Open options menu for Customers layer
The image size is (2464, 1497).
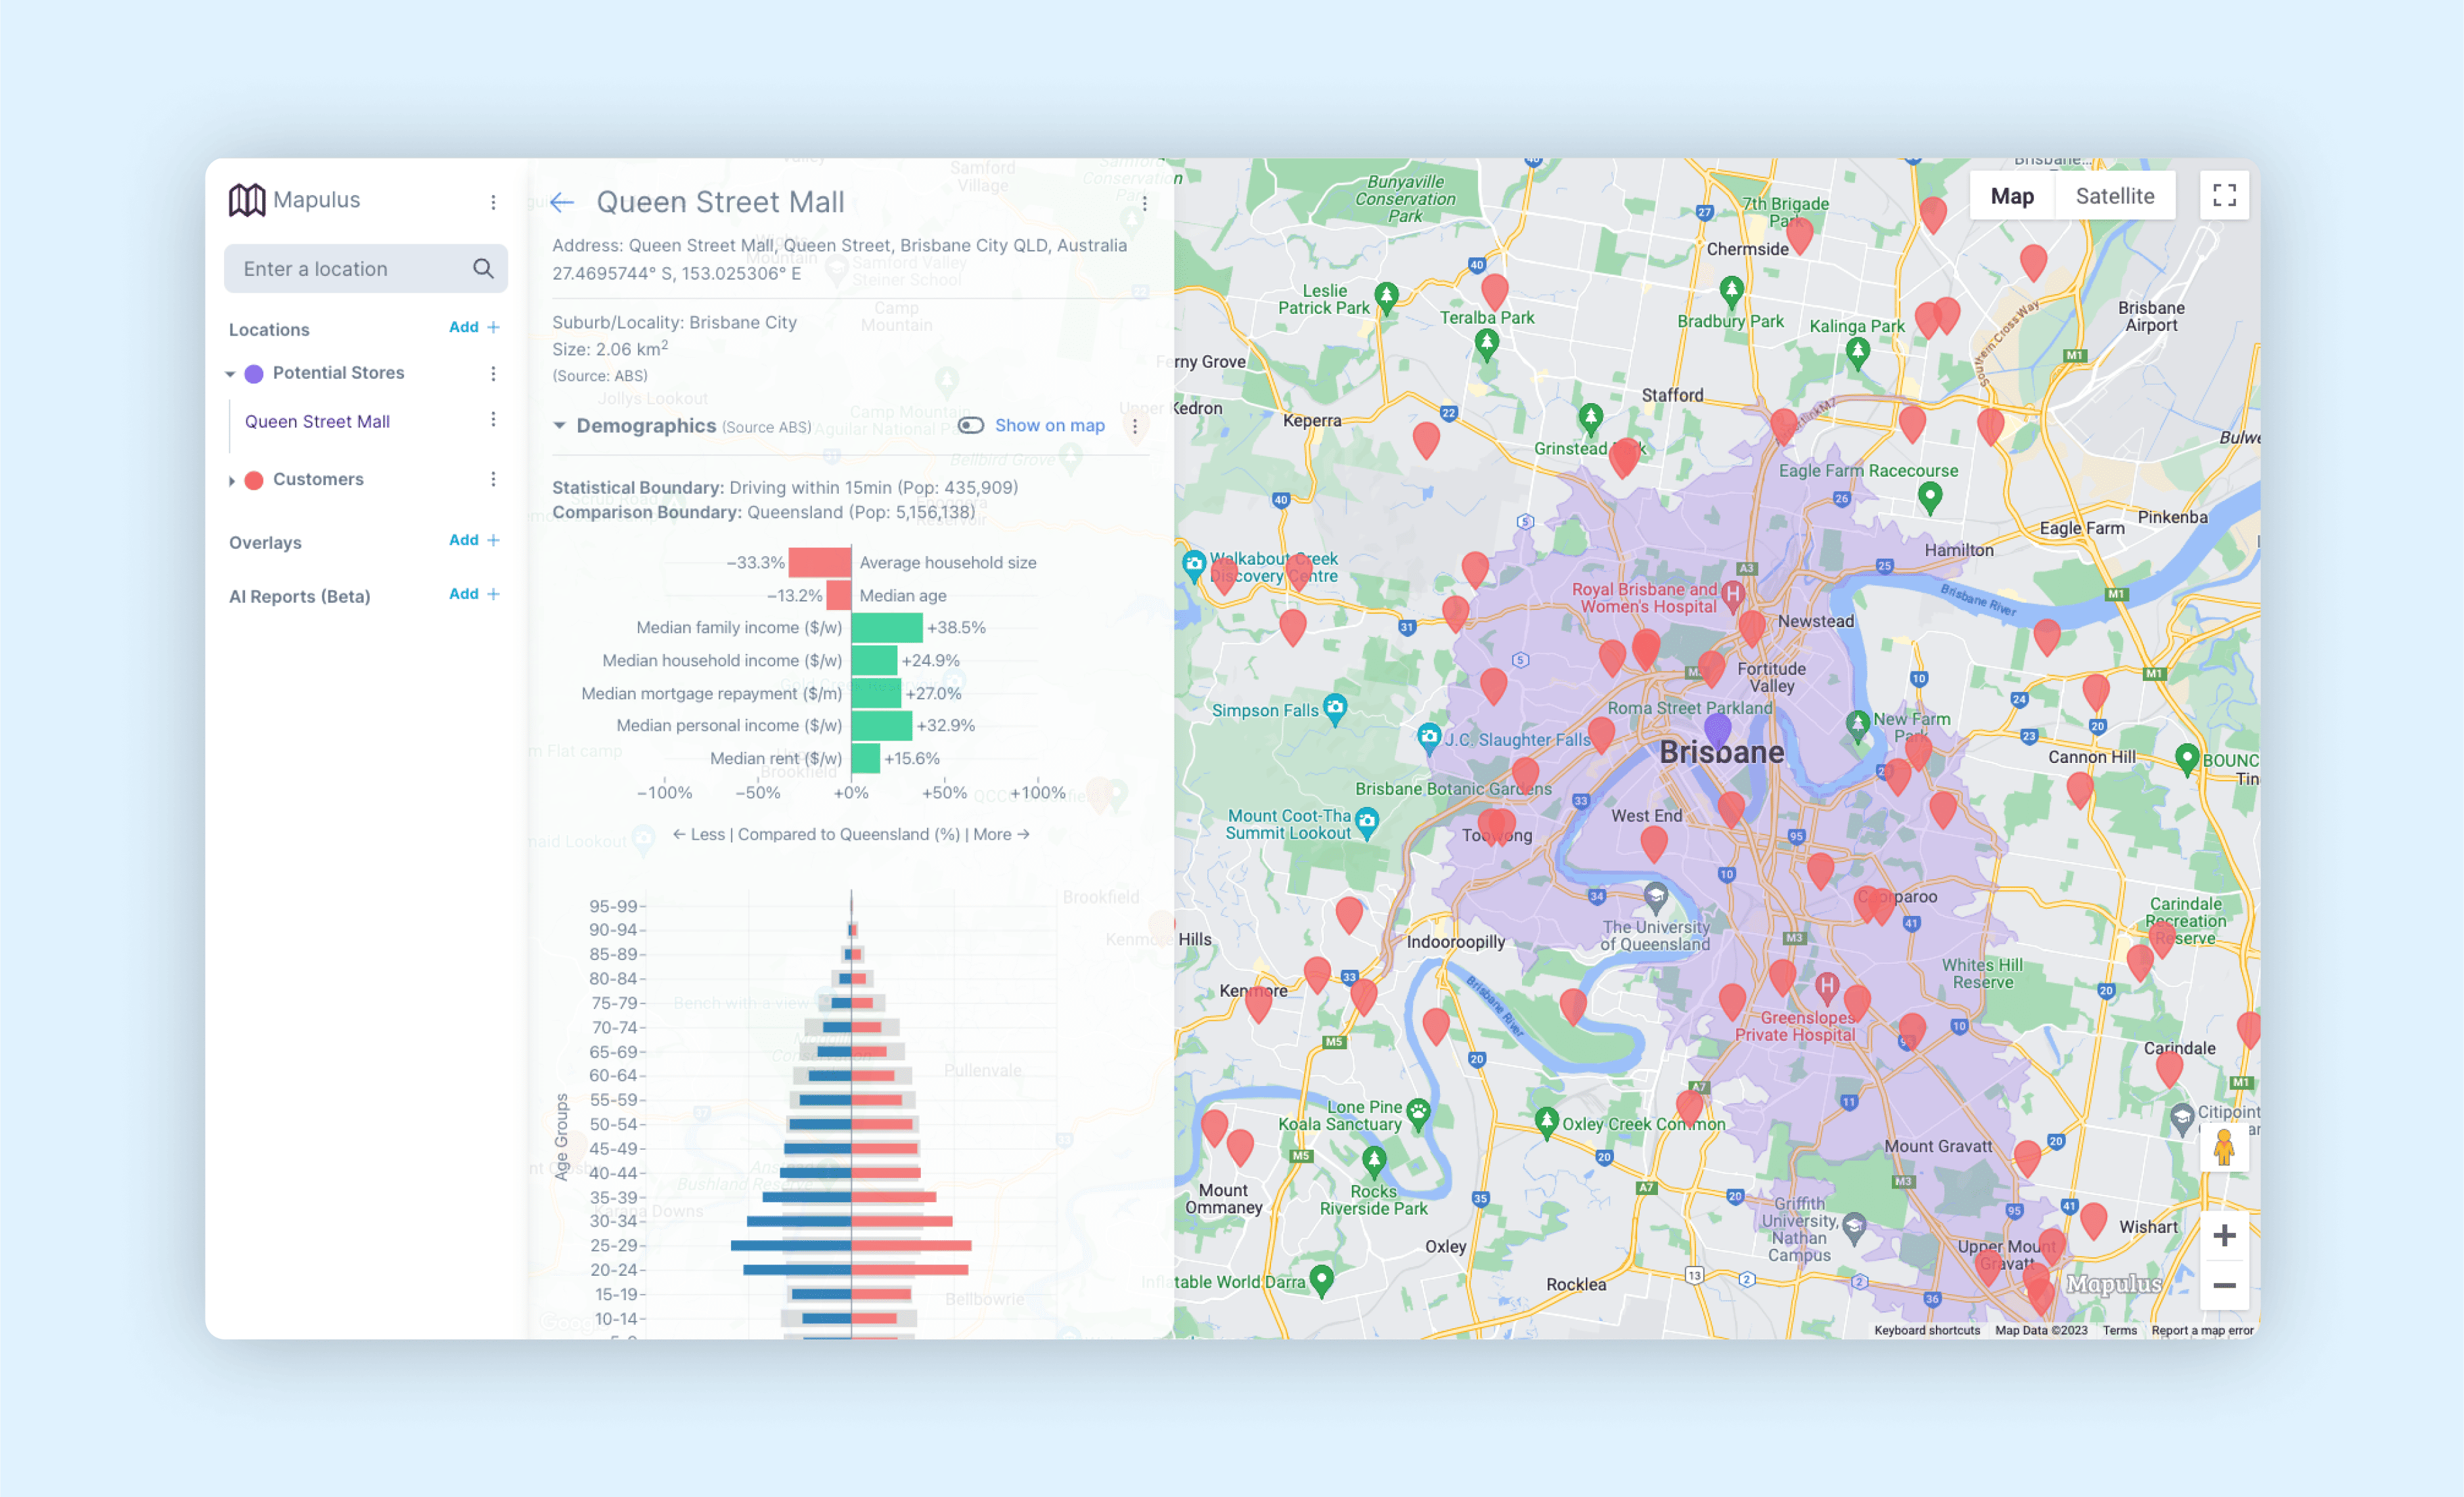pyautogui.click(x=493, y=479)
